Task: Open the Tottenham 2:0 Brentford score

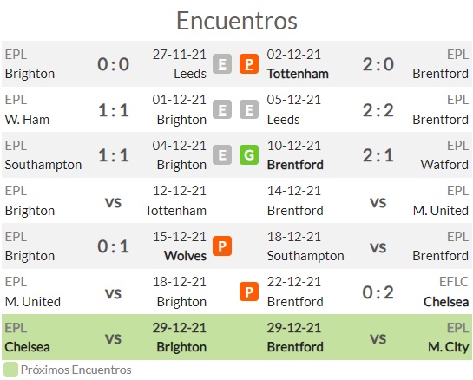Action: point(378,64)
